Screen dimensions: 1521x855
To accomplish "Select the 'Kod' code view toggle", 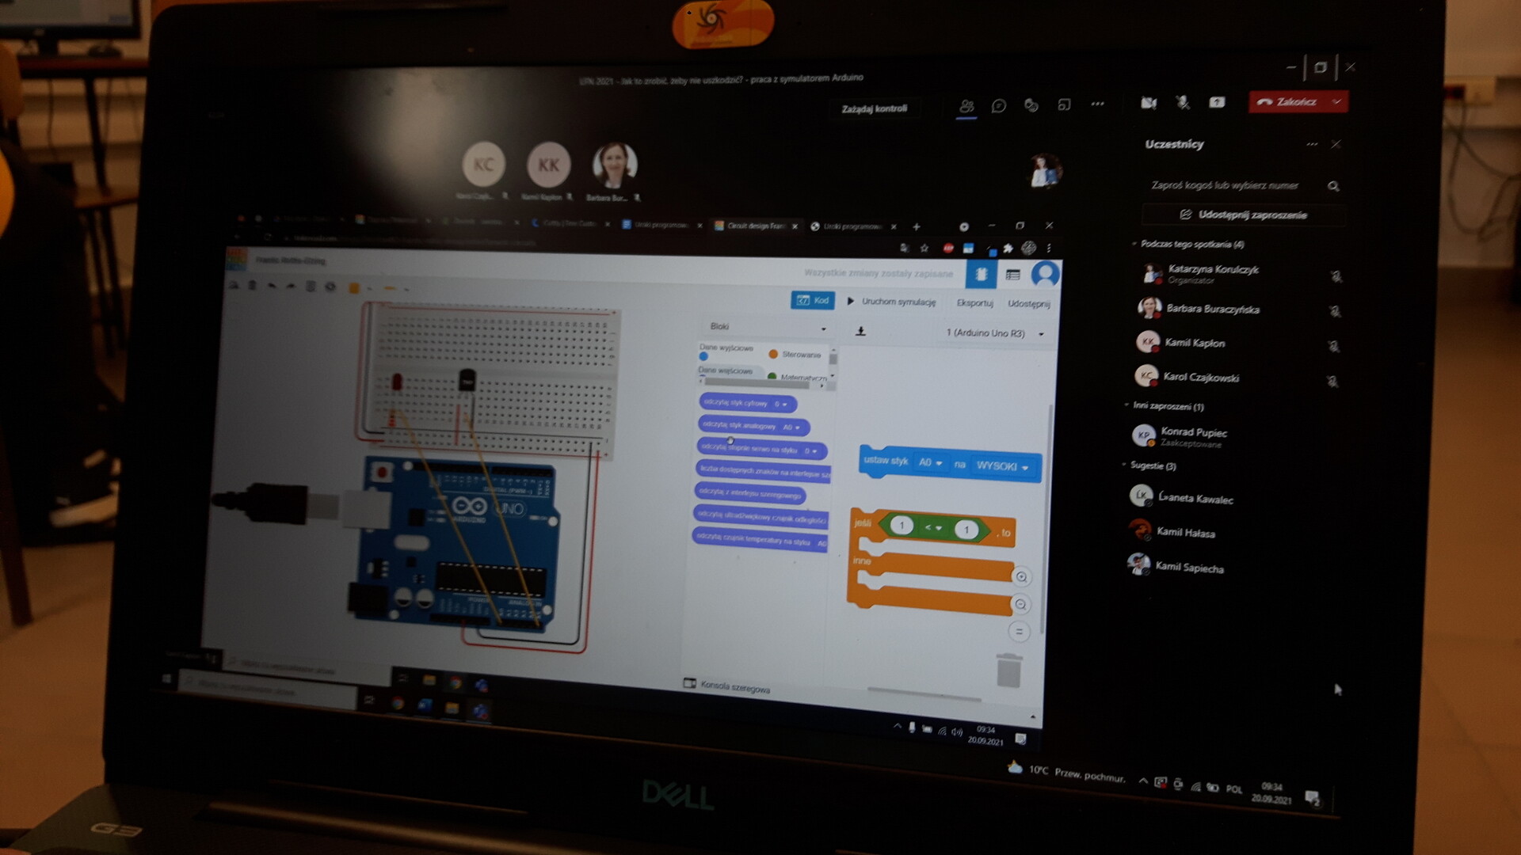I will pos(814,302).
